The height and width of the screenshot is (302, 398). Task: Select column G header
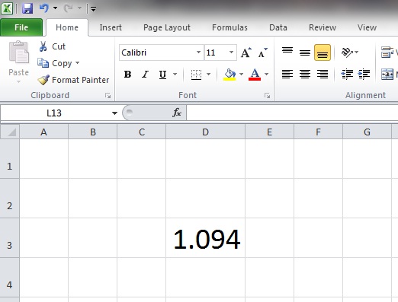tap(367, 132)
